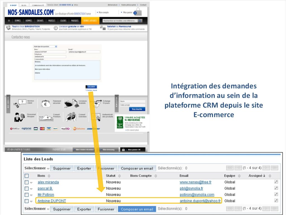Toggle the select-all checkbox in the table header
Image resolution: width=286 pixels, height=215 pixels.
[x=27, y=176]
